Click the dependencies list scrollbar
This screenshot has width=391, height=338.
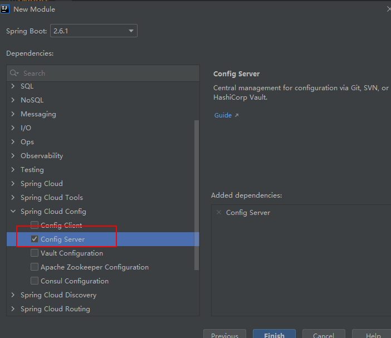197,195
